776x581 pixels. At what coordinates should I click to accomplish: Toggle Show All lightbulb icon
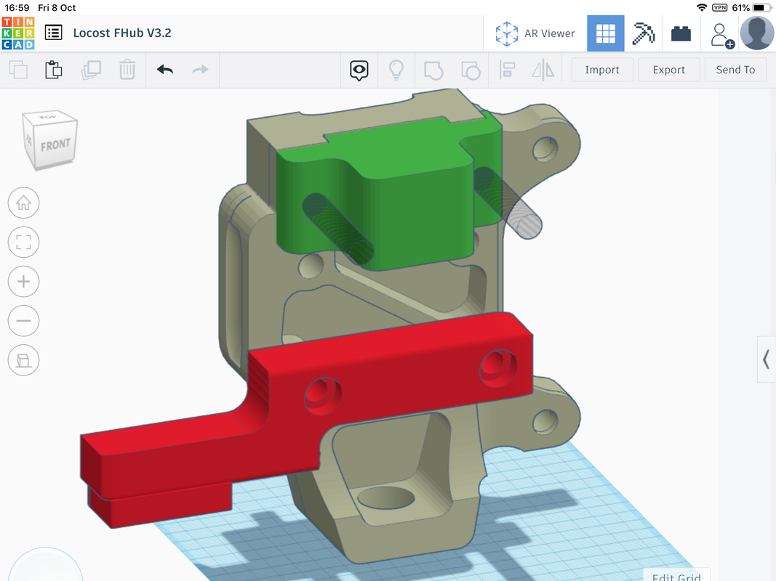click(396, 70)
